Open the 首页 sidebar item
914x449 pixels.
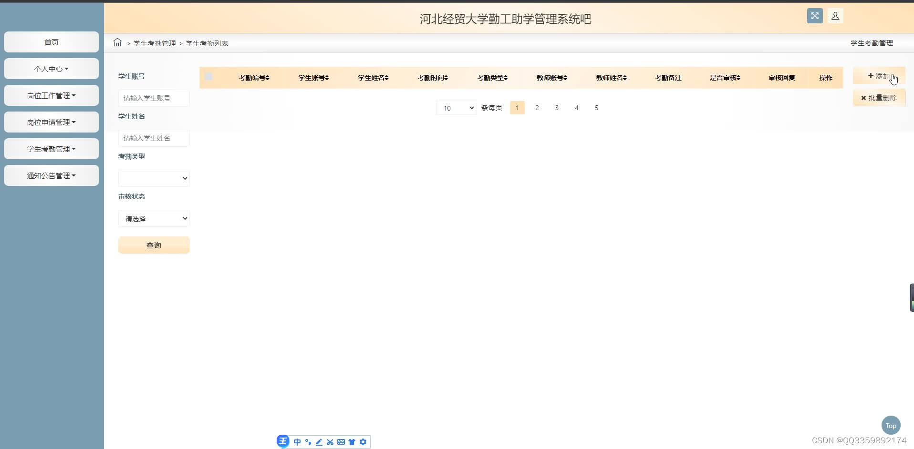click(x=52, y=42)
